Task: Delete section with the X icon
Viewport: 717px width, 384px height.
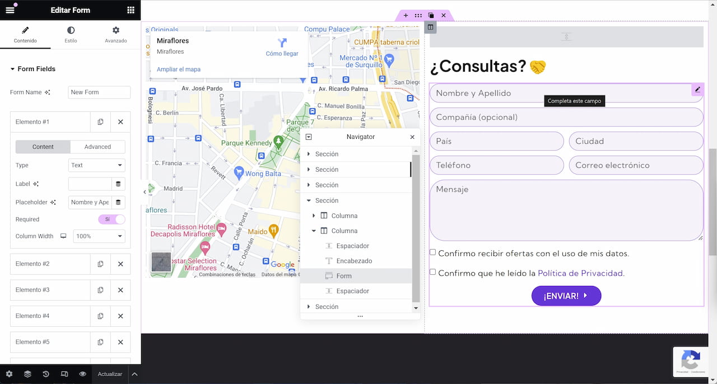Action: click(444, 16)
